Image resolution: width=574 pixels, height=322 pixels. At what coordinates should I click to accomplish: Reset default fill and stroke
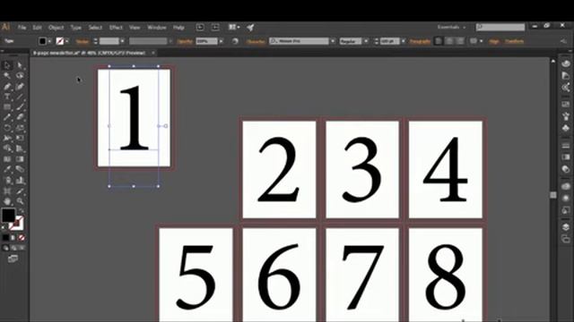point(4,227)
